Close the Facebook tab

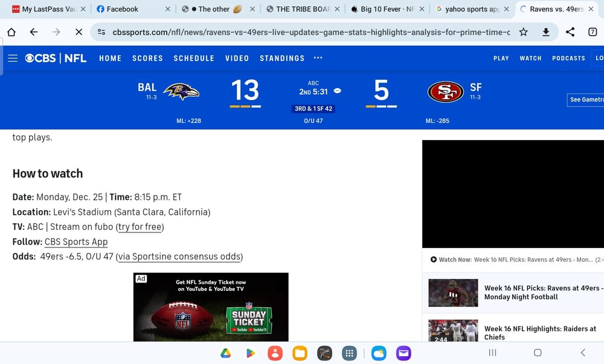coord(167,9)
